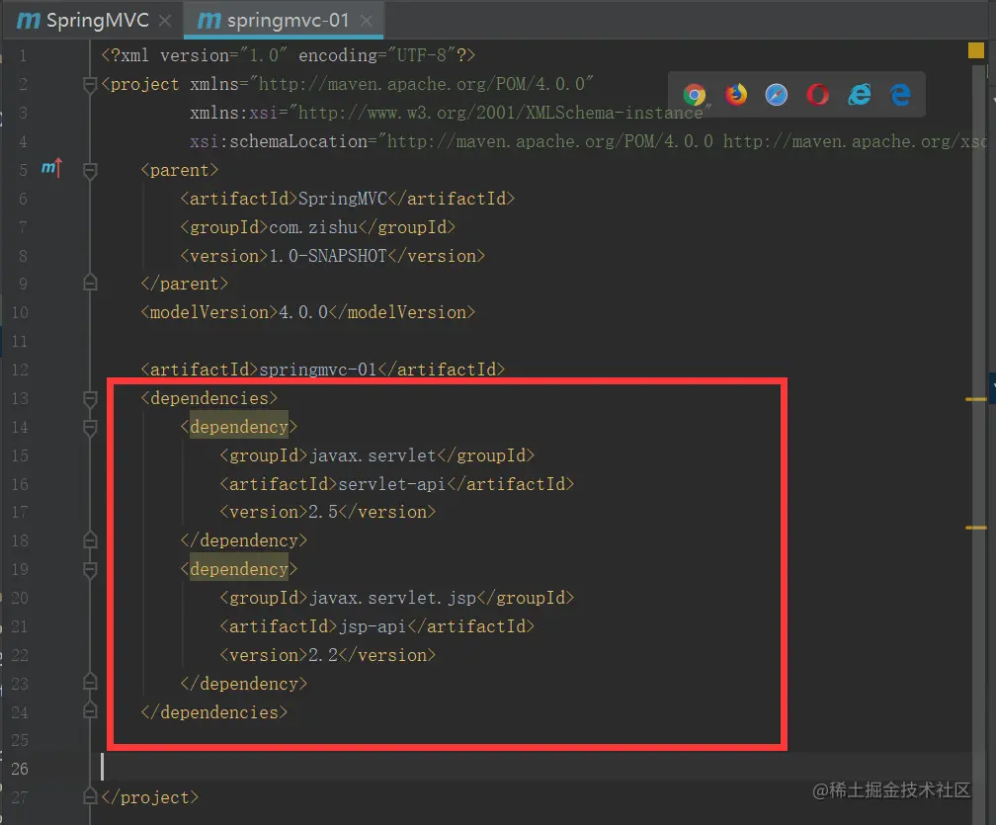This screenshot has width=996, height=825.
Task: Open in Firefox browser icon
Action: point(735,95)
